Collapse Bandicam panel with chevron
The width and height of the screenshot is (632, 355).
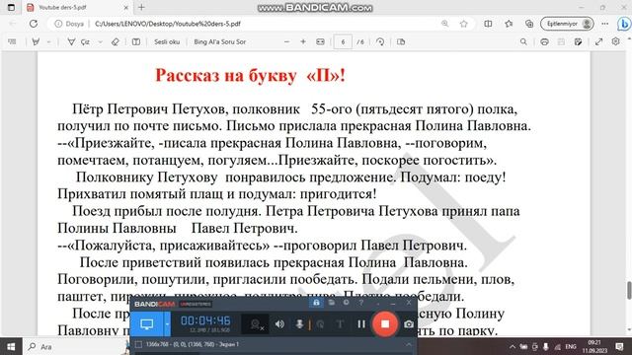coord(408,344)
